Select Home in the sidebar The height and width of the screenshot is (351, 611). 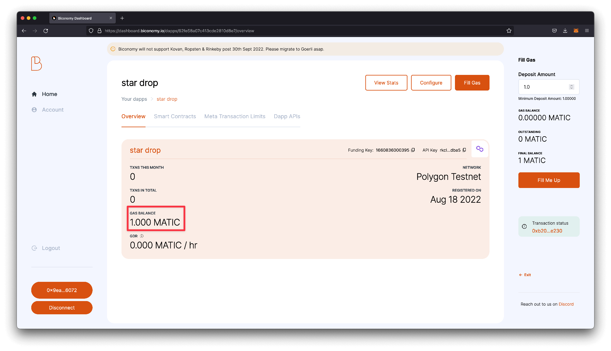(49, 94)
